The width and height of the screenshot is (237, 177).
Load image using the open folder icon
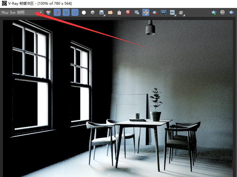pos(110,12)
